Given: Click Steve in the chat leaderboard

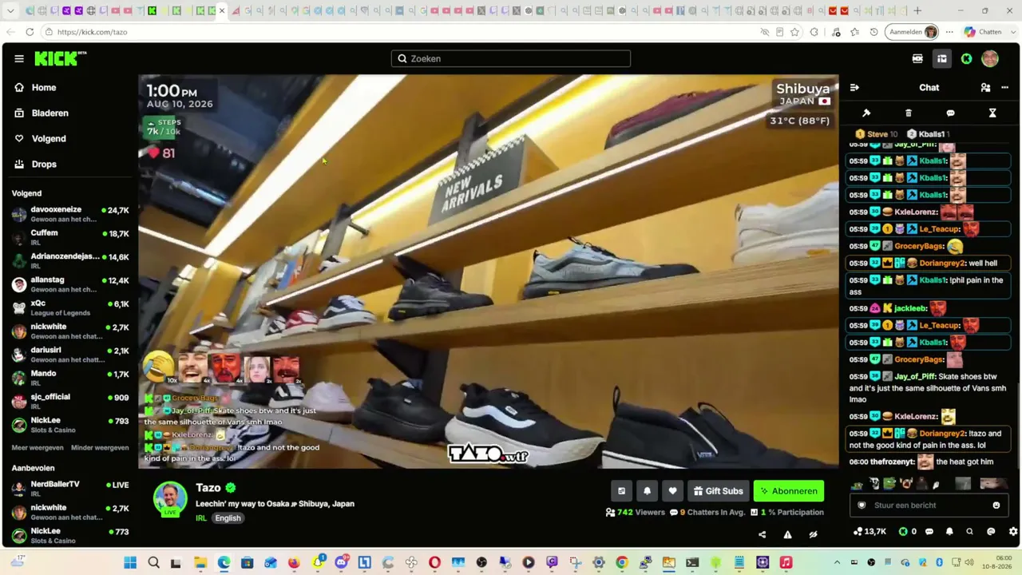Looking at the screenshot, I should 876,134.
